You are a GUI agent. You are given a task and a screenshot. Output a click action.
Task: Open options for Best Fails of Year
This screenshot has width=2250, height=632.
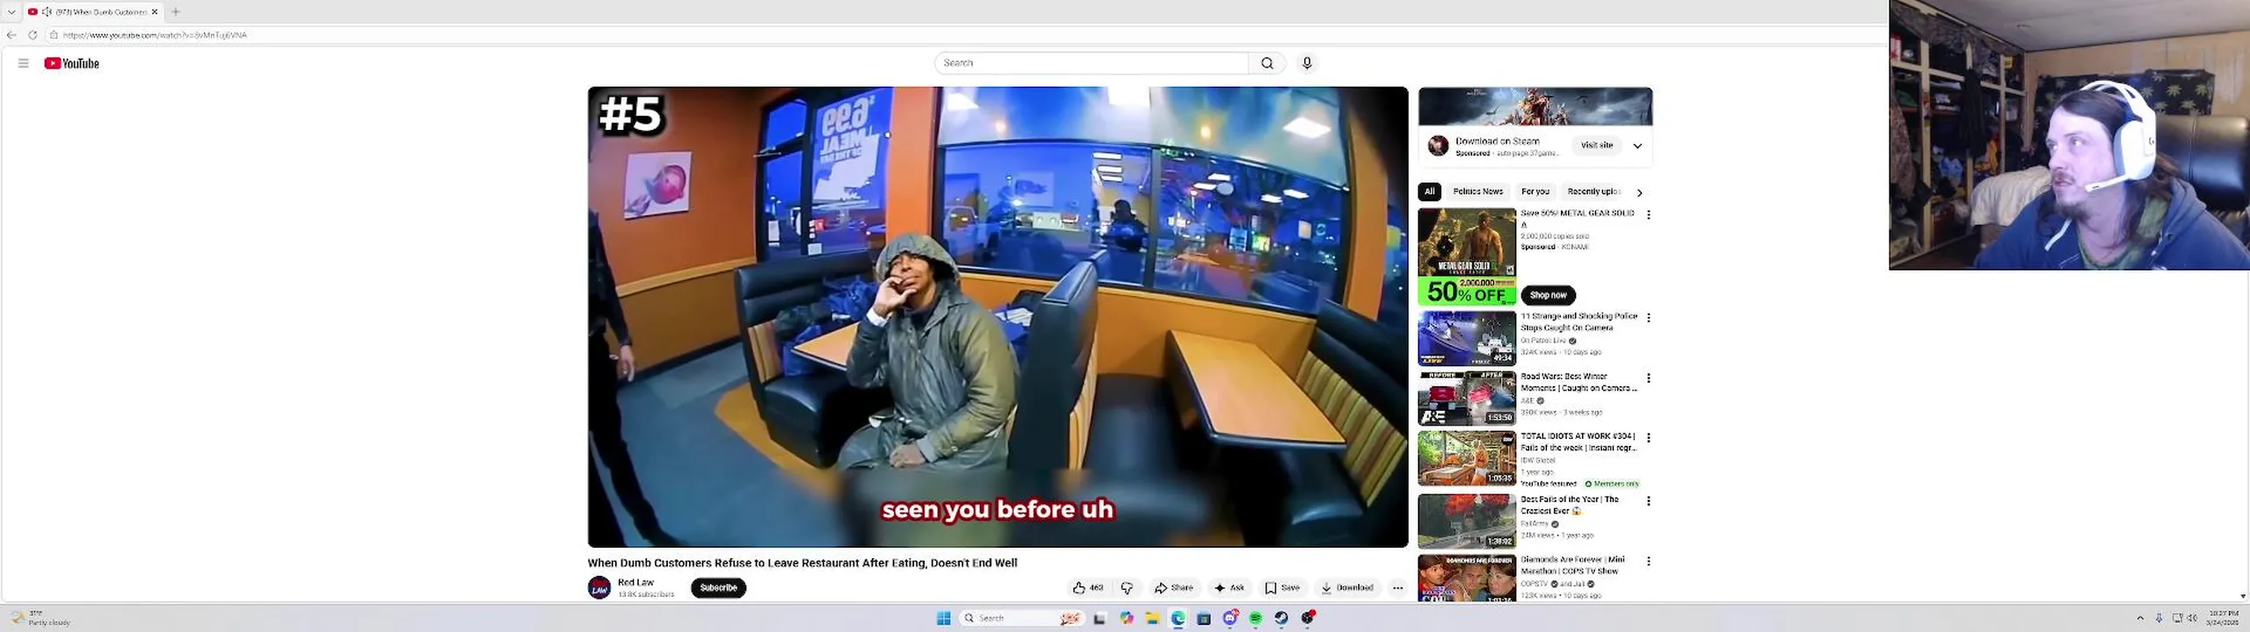[x=1648, y=501]
